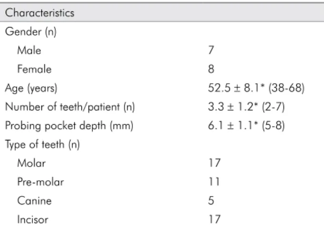Click the Molar count value 17
The width and height of the screenshot is (324, 226).
(214, 163)
